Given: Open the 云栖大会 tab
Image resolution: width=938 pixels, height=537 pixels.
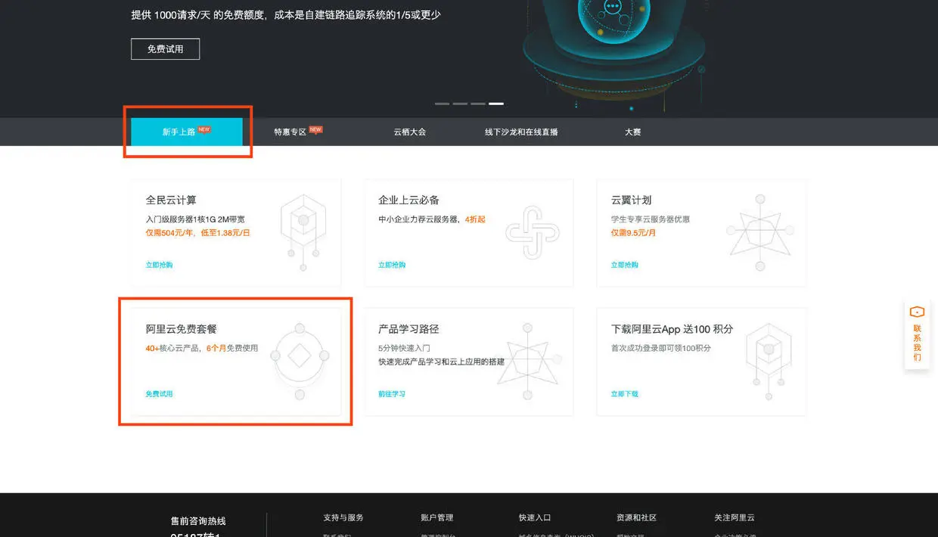Looking at the screenshot, I should coord(409,132).
